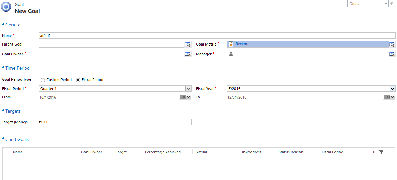Open From date calendar picker
The width and height of the screenshot is (397, 180).
tap(185, 97)
